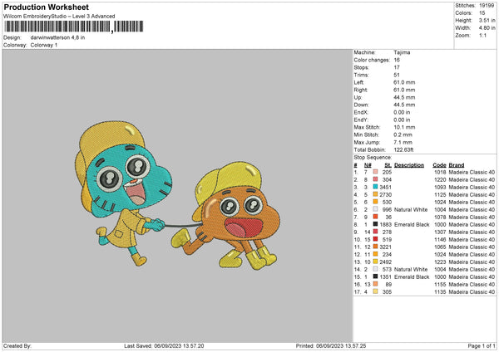
Task: Click the orange swatch for code 1065
Action: coord(376,247)
